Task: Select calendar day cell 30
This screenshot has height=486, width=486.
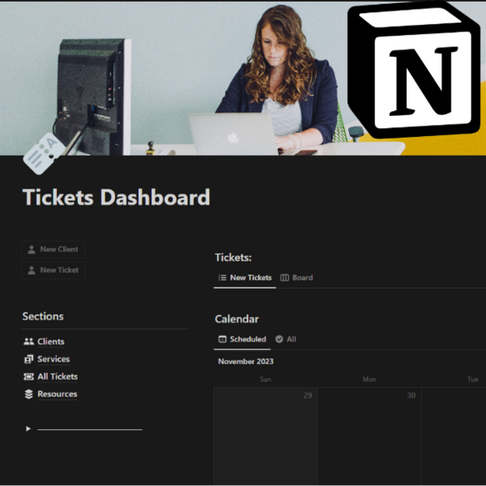Action: tap(369, 436)
